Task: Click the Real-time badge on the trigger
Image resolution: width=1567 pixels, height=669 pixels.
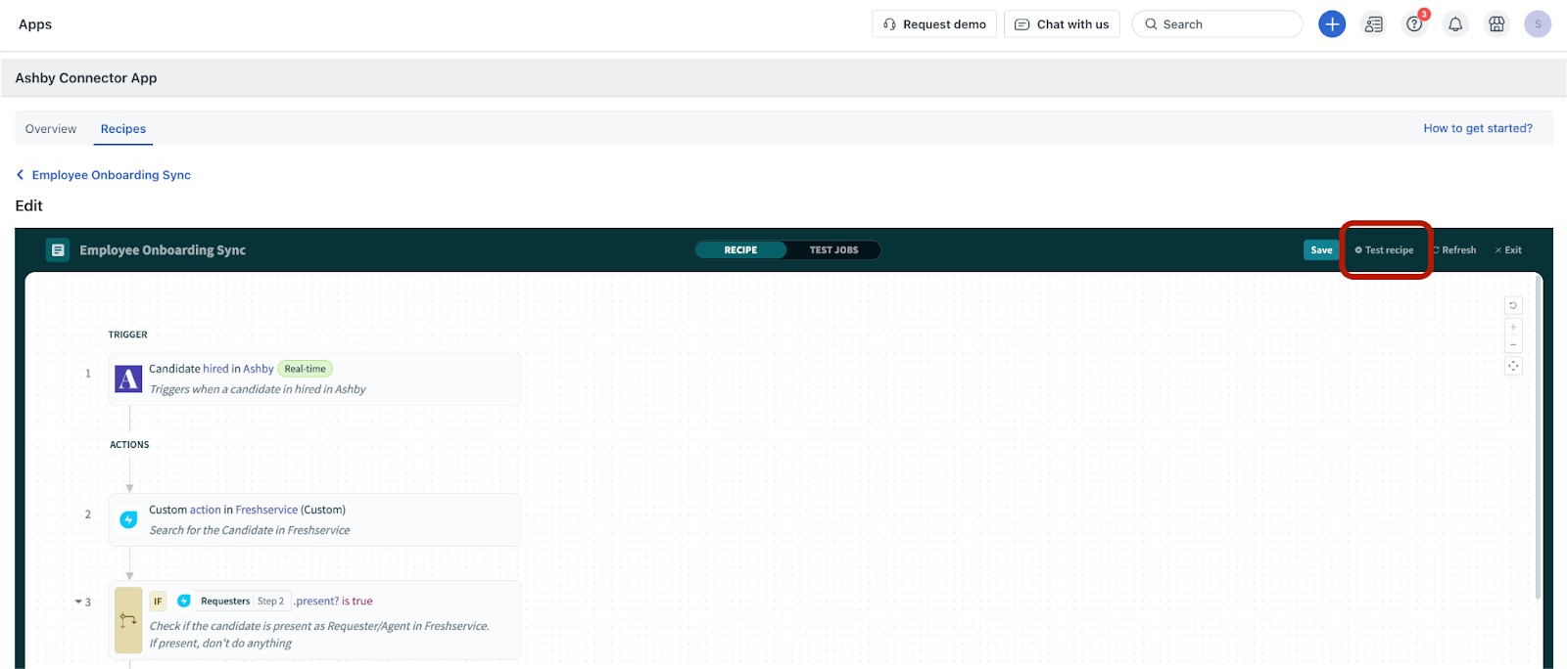Action: pos(306,369)
